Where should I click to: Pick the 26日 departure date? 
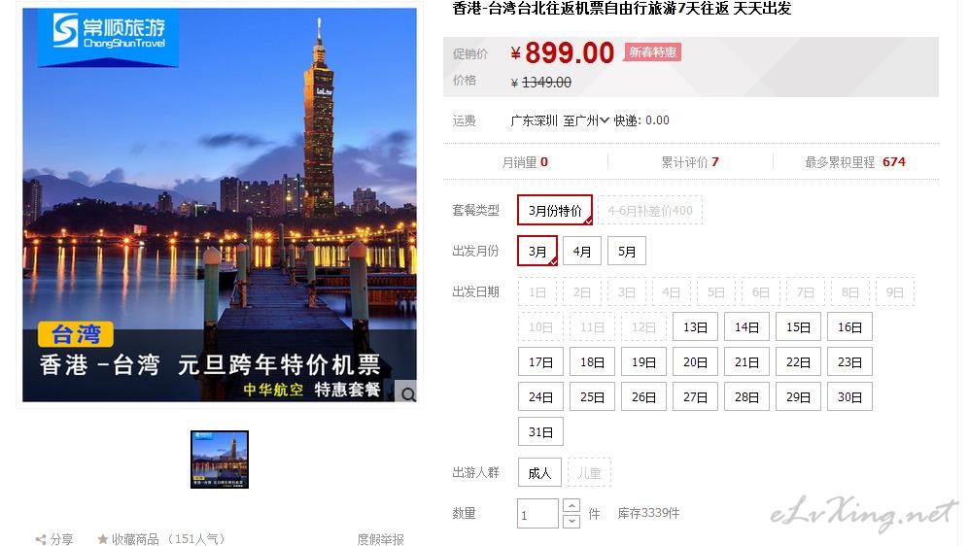(643, 397)
